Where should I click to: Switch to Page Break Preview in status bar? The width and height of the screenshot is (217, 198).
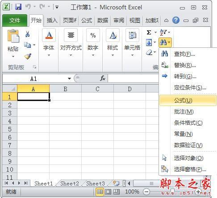tap(117, 192)
